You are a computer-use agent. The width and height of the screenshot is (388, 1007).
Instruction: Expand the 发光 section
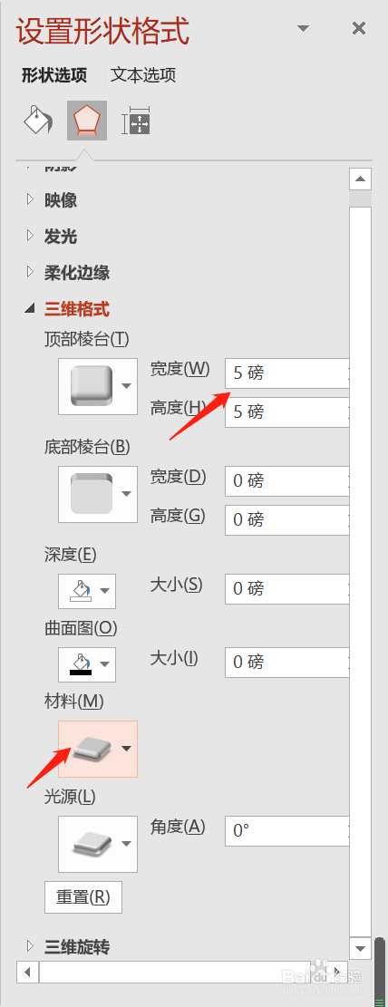[52, 237]
